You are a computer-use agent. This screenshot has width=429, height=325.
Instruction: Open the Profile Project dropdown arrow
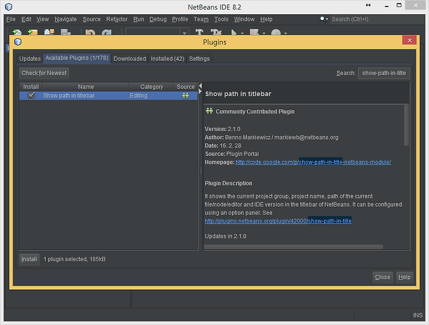285,33
